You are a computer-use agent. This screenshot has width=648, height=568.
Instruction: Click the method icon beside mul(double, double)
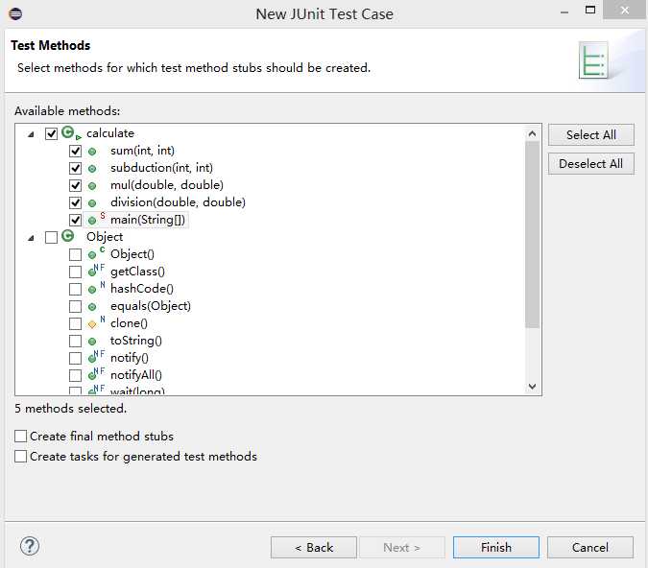pos(92,186)
